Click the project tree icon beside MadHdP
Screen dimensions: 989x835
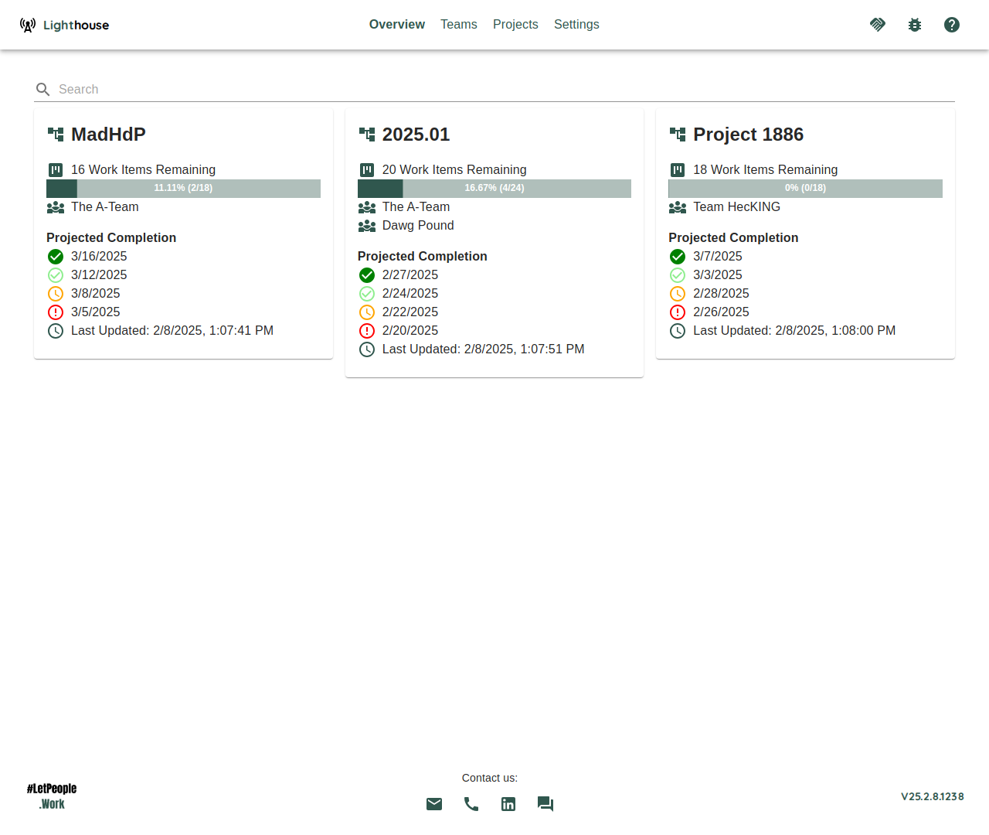pos(56,135)
